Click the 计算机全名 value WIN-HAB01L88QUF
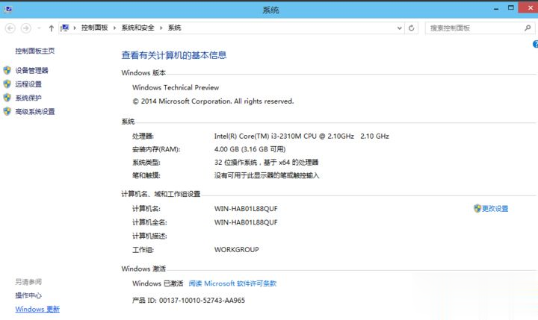 pyautogui.click(x=246, y=222)
